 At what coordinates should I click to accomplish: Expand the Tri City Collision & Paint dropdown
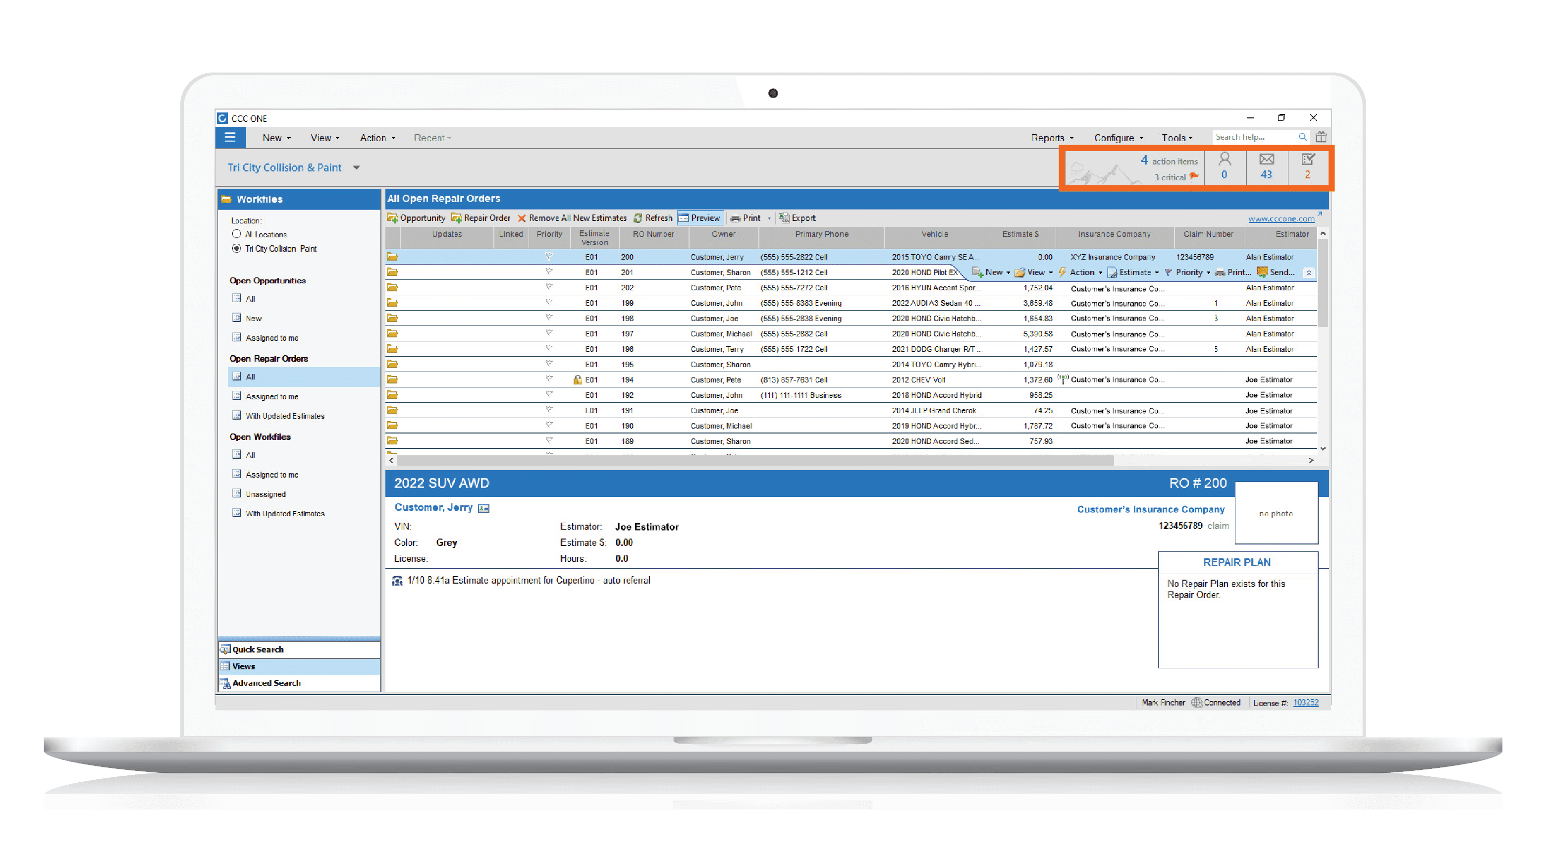pos(356,167)
